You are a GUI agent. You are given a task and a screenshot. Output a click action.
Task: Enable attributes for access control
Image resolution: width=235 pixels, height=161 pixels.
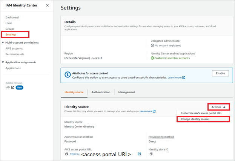tap(220, 73)
